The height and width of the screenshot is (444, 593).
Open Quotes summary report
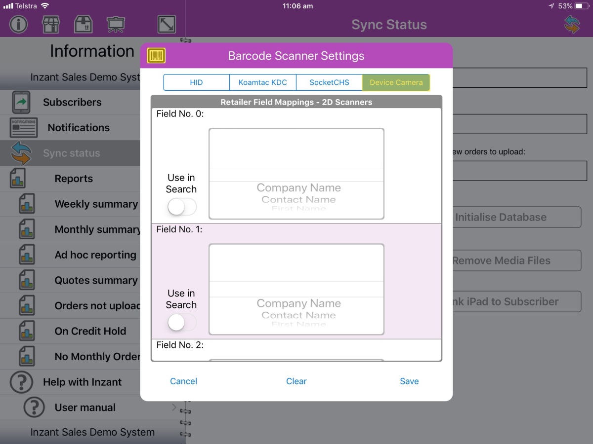(96, 280)
